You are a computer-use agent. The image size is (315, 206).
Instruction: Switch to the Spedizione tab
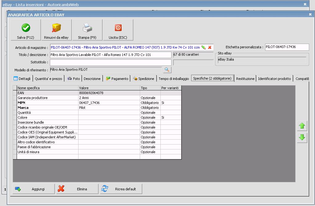(143, 79)
